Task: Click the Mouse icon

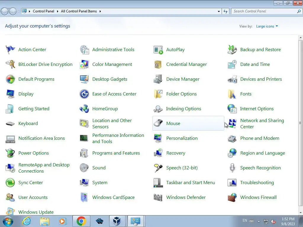Action: pos(158,124)
